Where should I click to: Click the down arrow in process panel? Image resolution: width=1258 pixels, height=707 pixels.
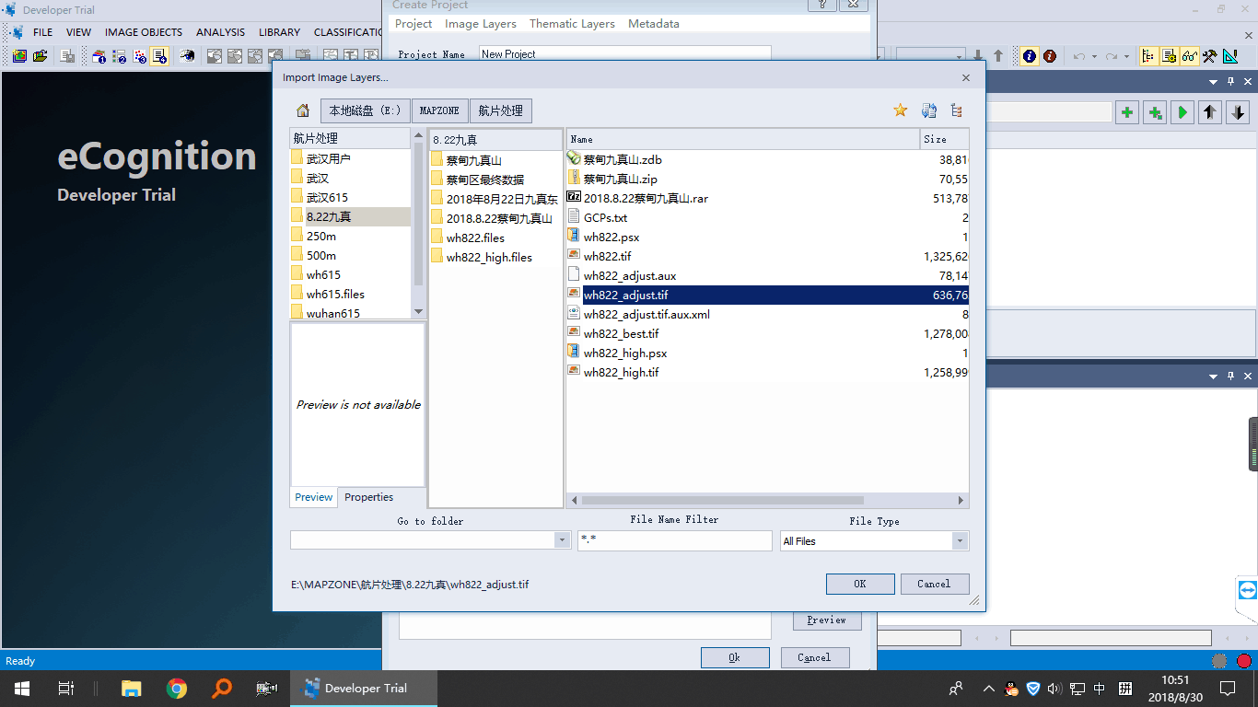point(1238,112)
